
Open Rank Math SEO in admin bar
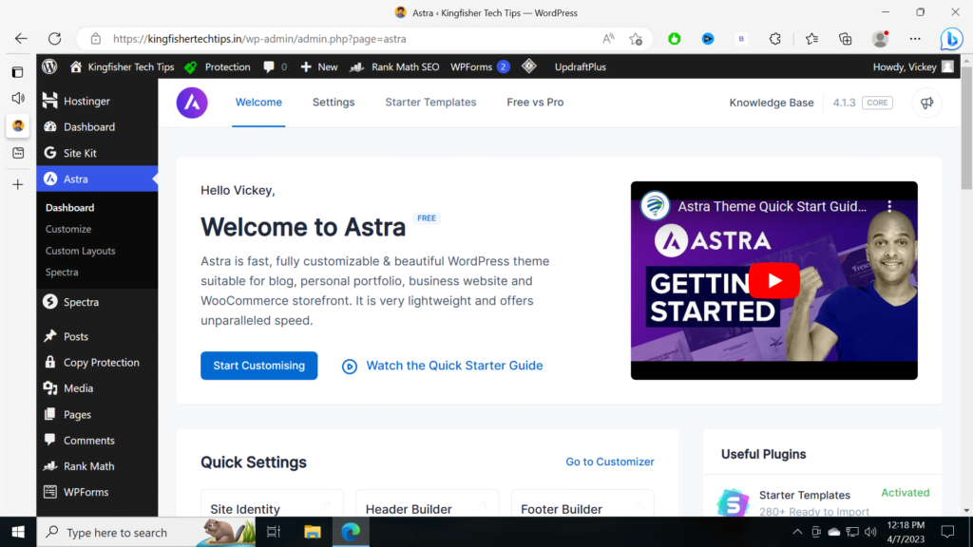tap(394, 66)
